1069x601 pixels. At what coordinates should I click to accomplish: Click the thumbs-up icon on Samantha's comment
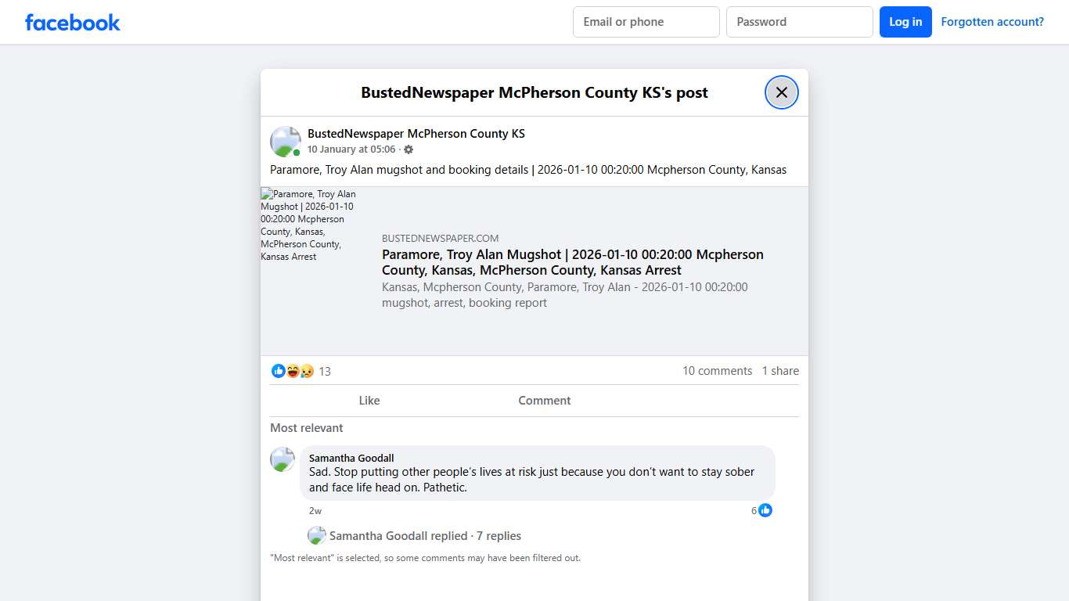[765, 510]
